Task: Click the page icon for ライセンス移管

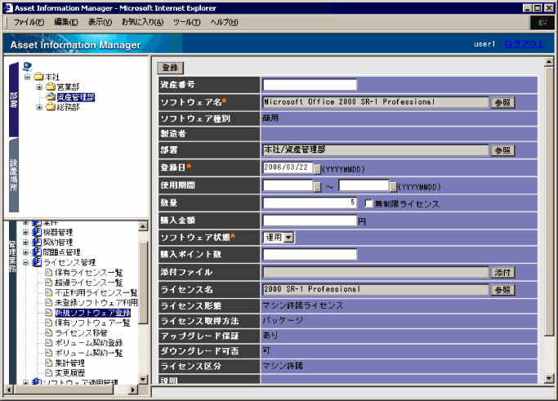Action: click(x=49, y=332)
